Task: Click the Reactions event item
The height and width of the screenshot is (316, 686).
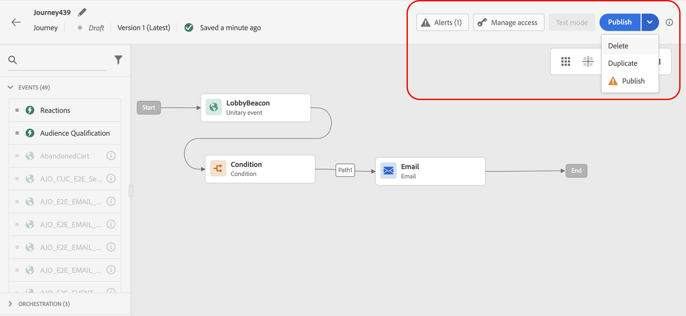Action: point(55,110)
